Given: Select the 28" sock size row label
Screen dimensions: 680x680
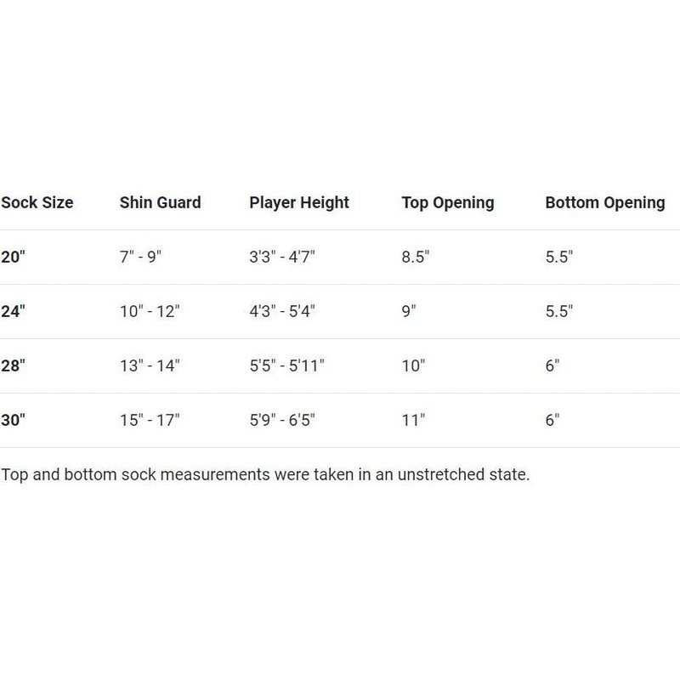Looking at the screenshot, I should pyautogui.click(x=14, y=366).
